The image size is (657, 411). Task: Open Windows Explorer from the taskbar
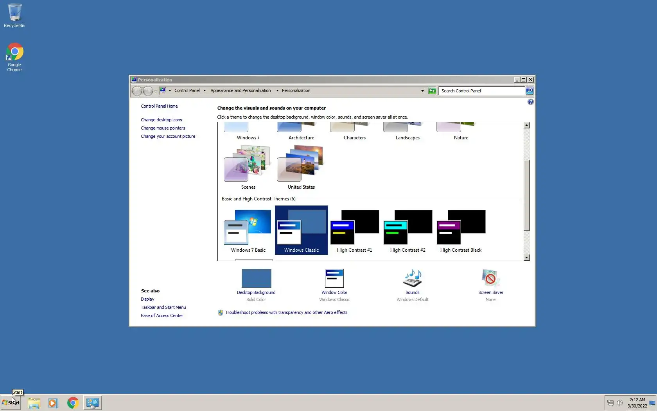pos(34,403)
